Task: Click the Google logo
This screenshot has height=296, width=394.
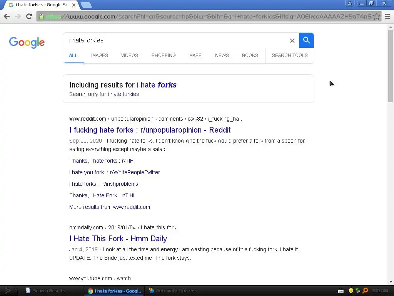Action: tap(27, 42)
